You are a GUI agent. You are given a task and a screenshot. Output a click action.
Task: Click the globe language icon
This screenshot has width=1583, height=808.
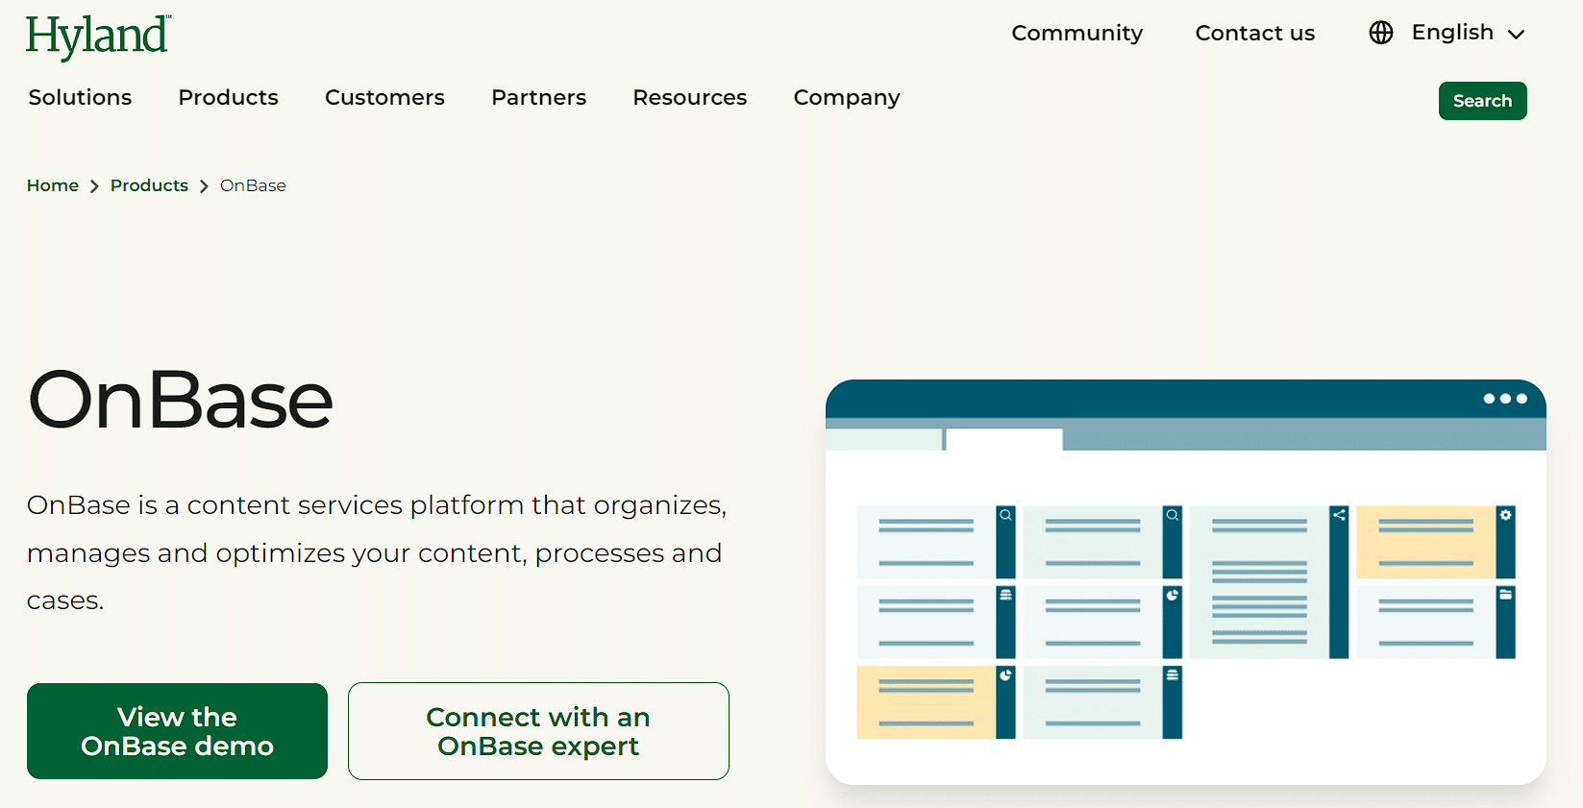point(1381,33)
